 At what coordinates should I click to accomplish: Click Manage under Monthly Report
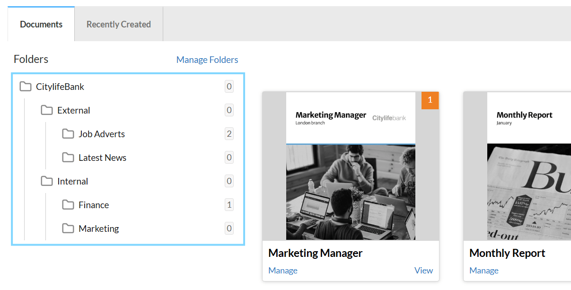tap(484, 271)
